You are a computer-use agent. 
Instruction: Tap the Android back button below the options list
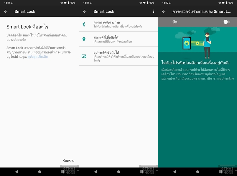(96, 172)
